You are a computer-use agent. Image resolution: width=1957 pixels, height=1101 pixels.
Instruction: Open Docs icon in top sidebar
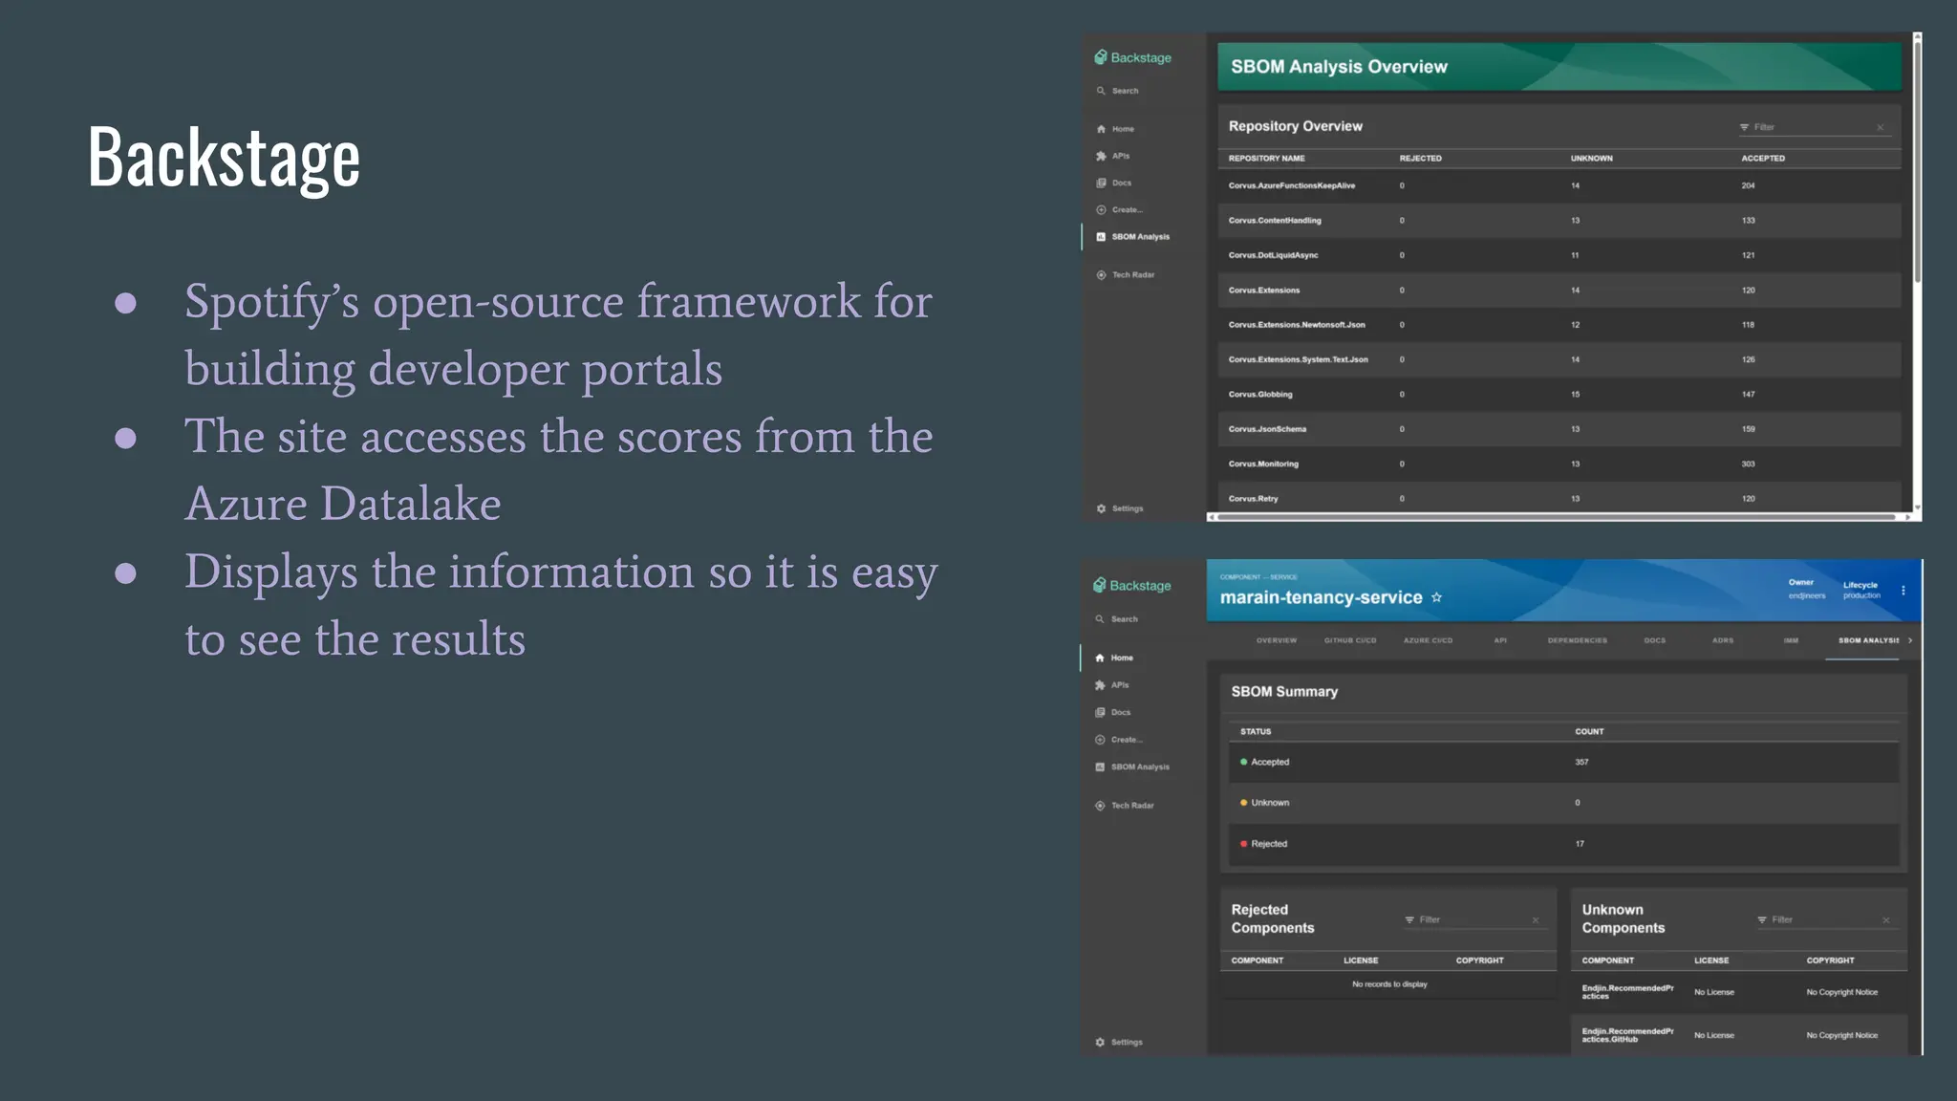tap(1101, 183)
